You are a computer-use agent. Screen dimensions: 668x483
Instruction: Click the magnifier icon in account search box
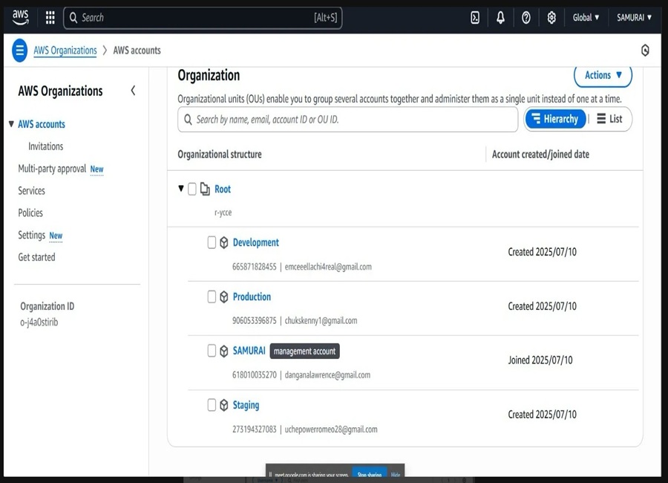[188, 120]
